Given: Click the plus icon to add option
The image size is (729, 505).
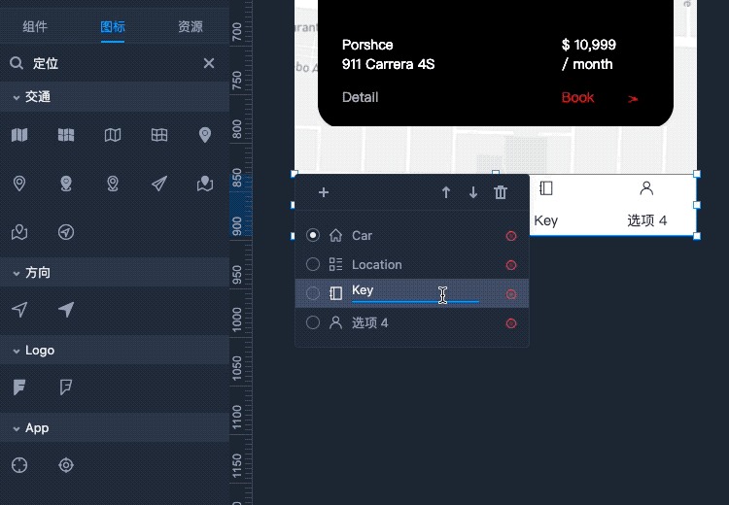Looking at the screenshot, I should point(324,192).
